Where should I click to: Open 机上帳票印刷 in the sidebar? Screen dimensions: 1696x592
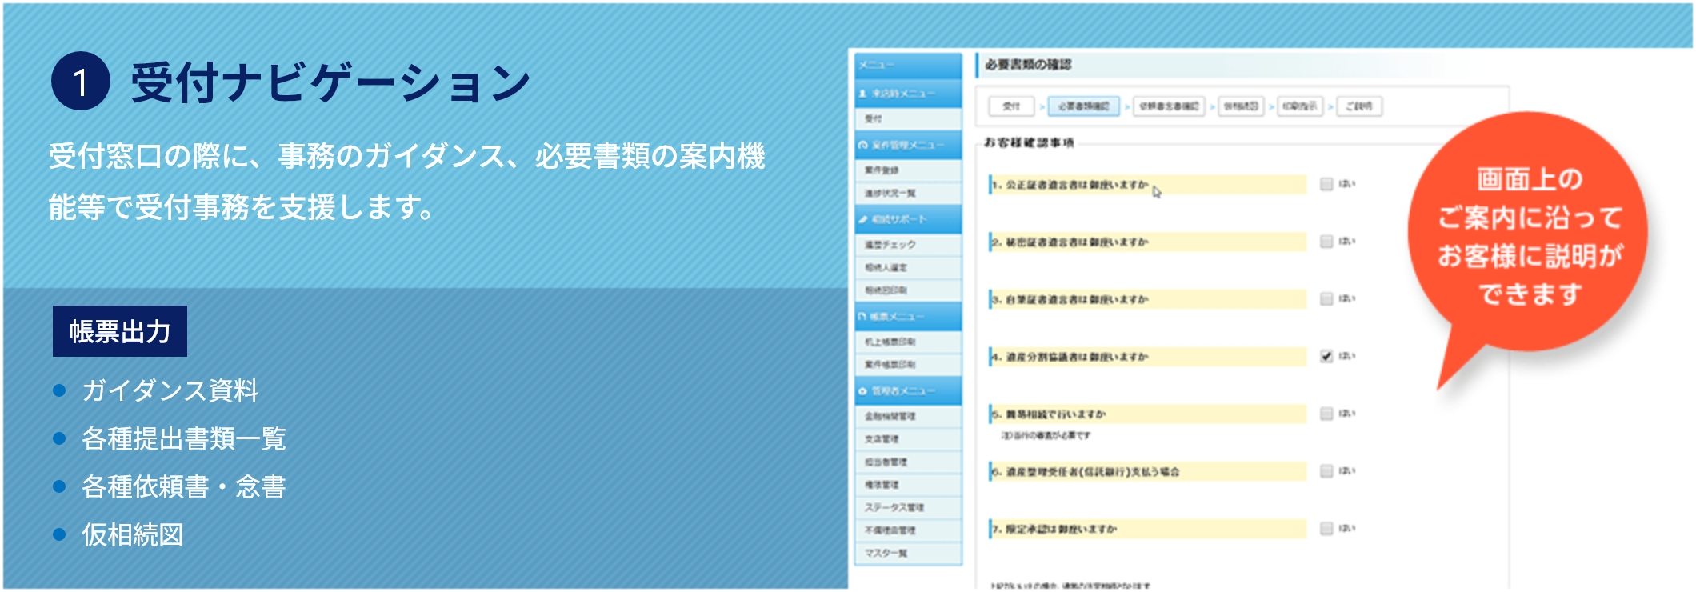(908, 342)
